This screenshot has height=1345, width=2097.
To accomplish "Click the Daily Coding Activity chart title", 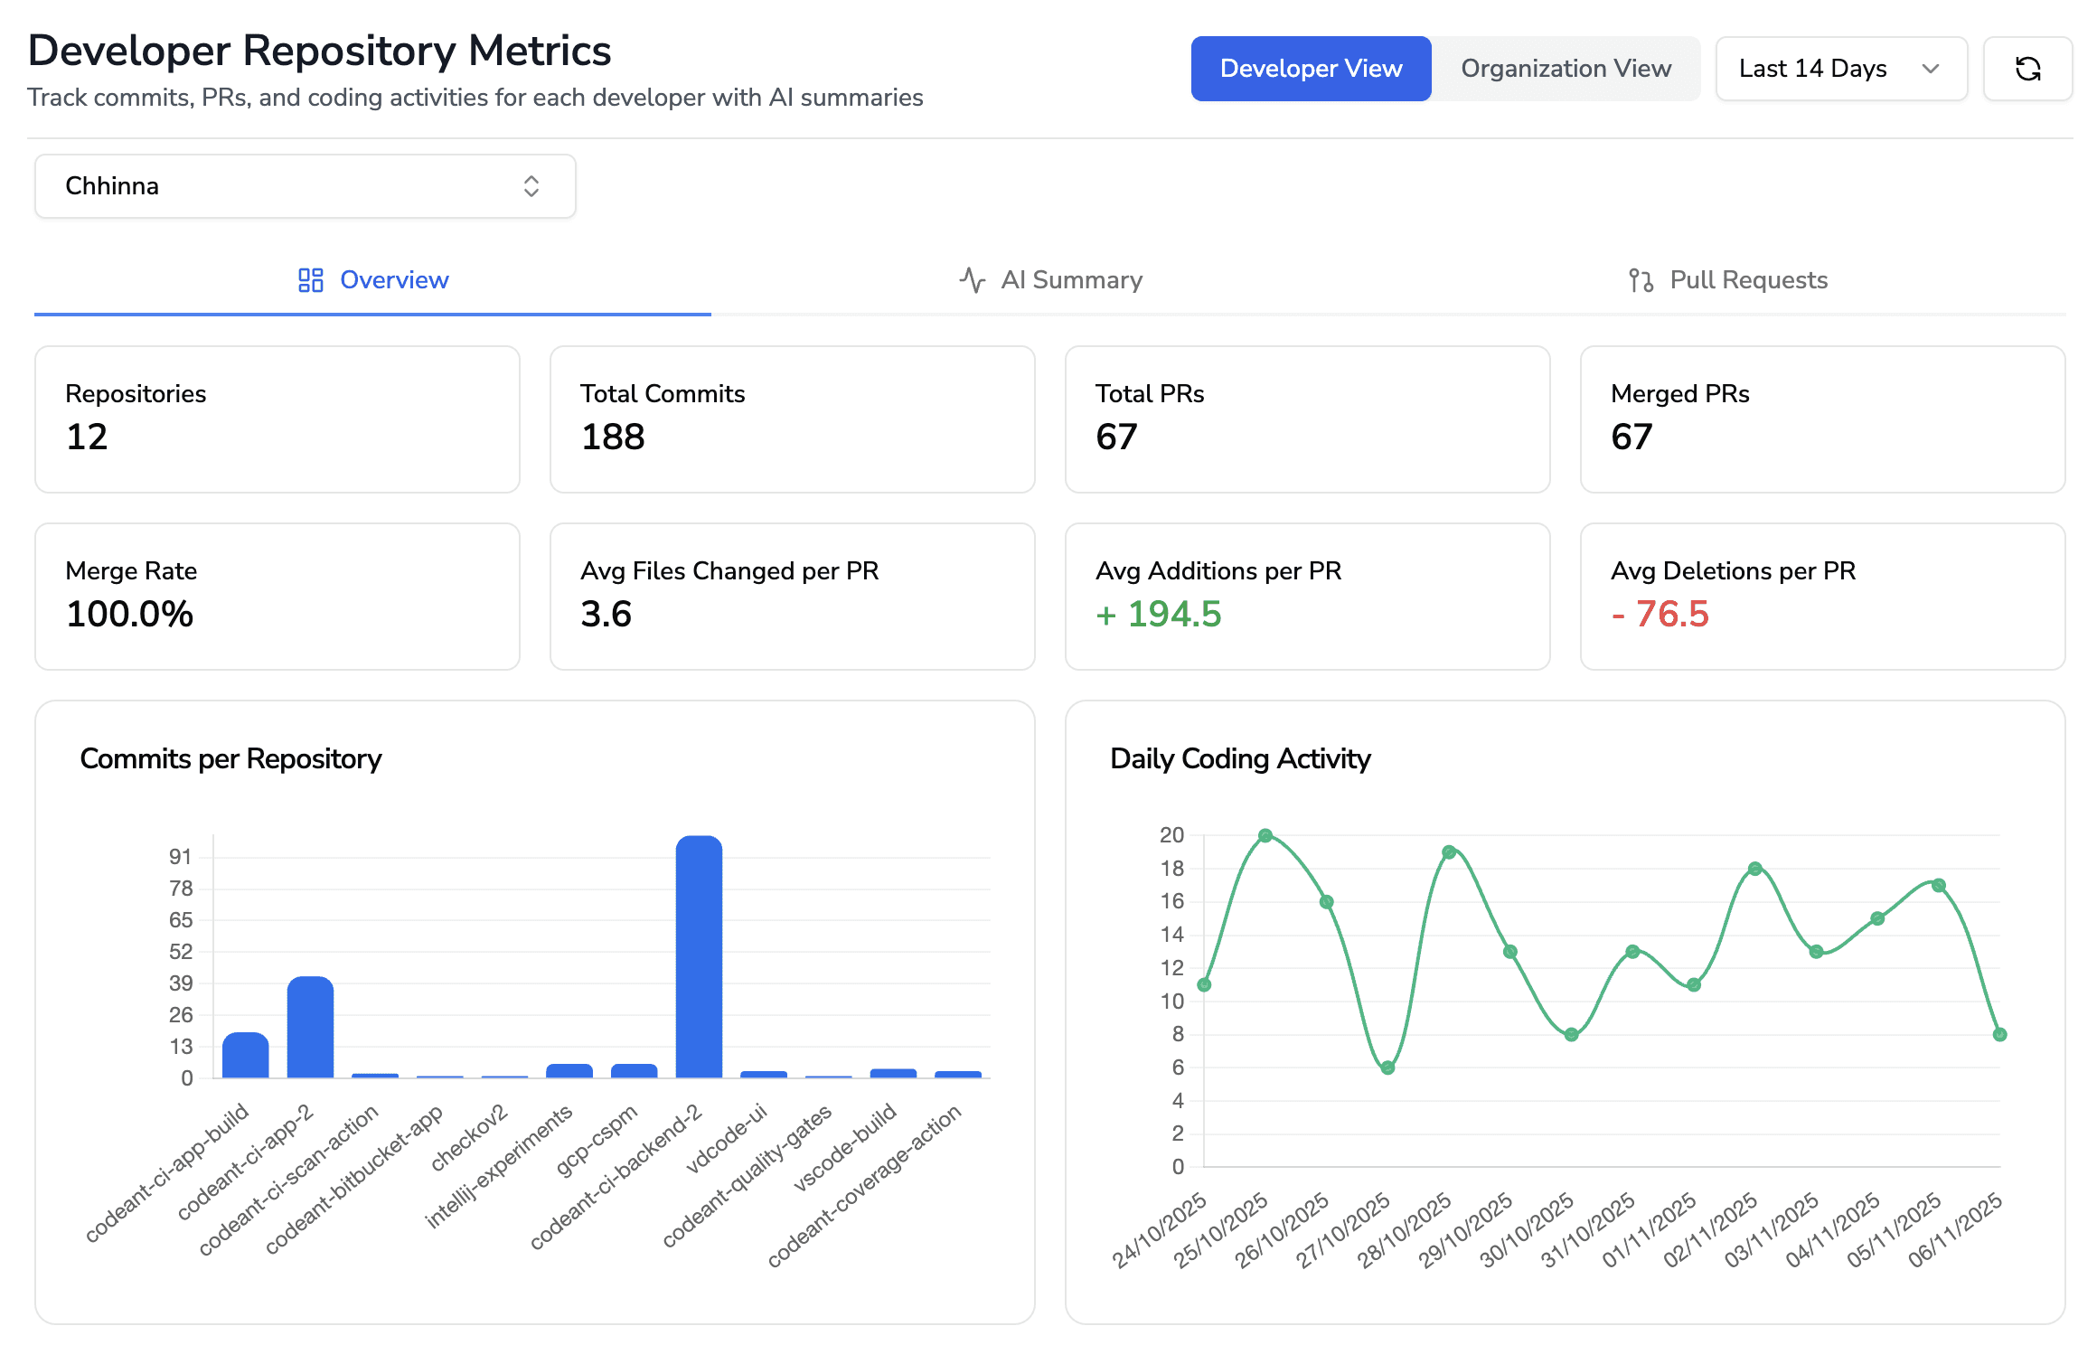I will point(1240,759).
